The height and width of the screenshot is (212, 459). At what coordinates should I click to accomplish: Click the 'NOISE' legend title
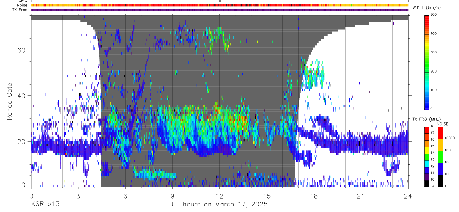pos(443,123)
